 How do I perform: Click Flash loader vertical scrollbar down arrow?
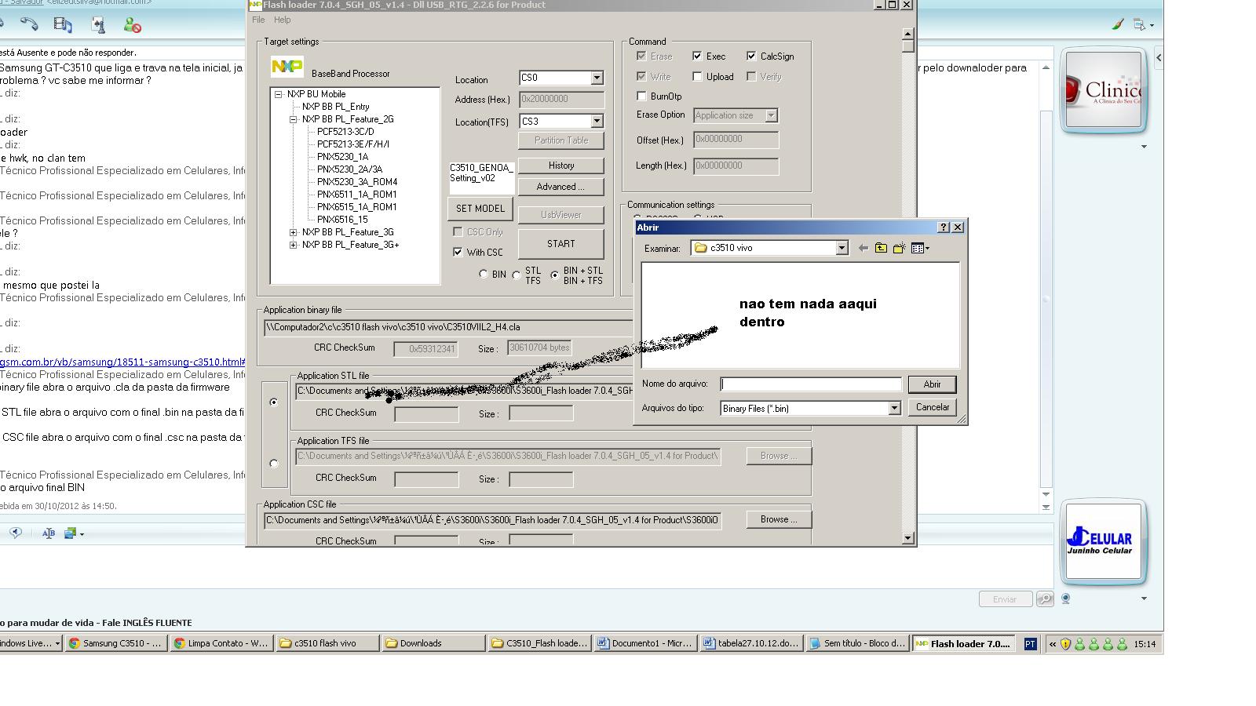(908, 538)
